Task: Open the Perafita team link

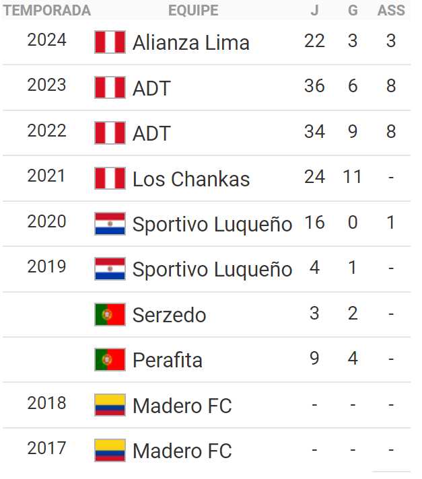Action: coord(167,360)
